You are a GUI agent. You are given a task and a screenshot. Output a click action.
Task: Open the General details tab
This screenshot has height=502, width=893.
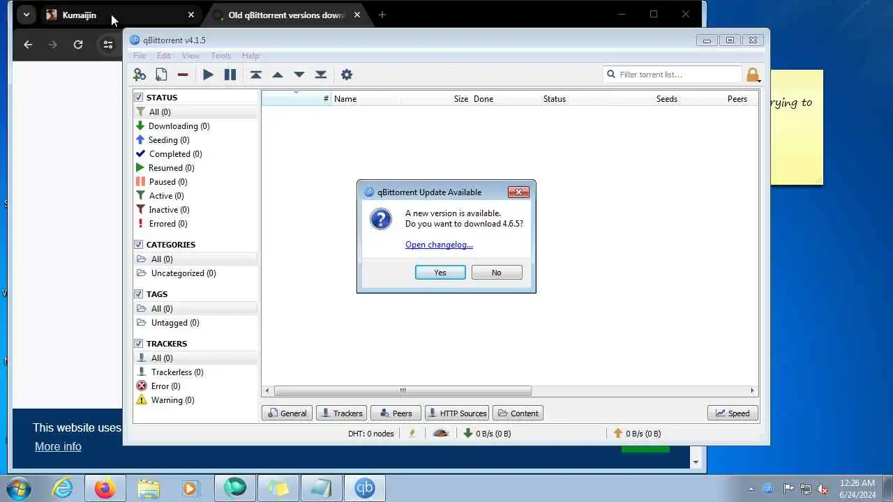point(287,413)
